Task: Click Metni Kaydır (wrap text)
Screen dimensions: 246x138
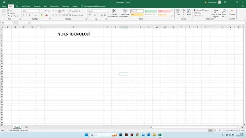Action: [75, 11]
